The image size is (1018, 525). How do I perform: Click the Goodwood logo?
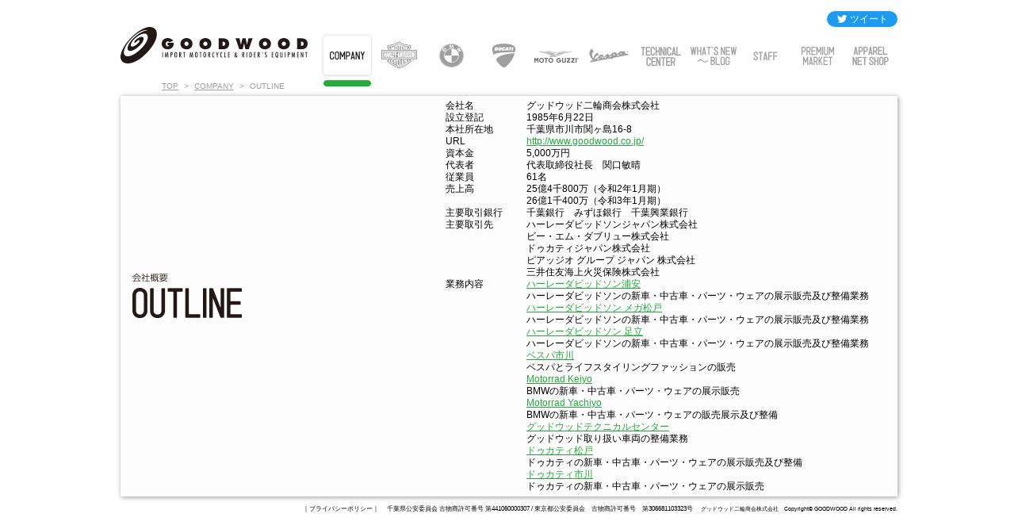point(214,45)
